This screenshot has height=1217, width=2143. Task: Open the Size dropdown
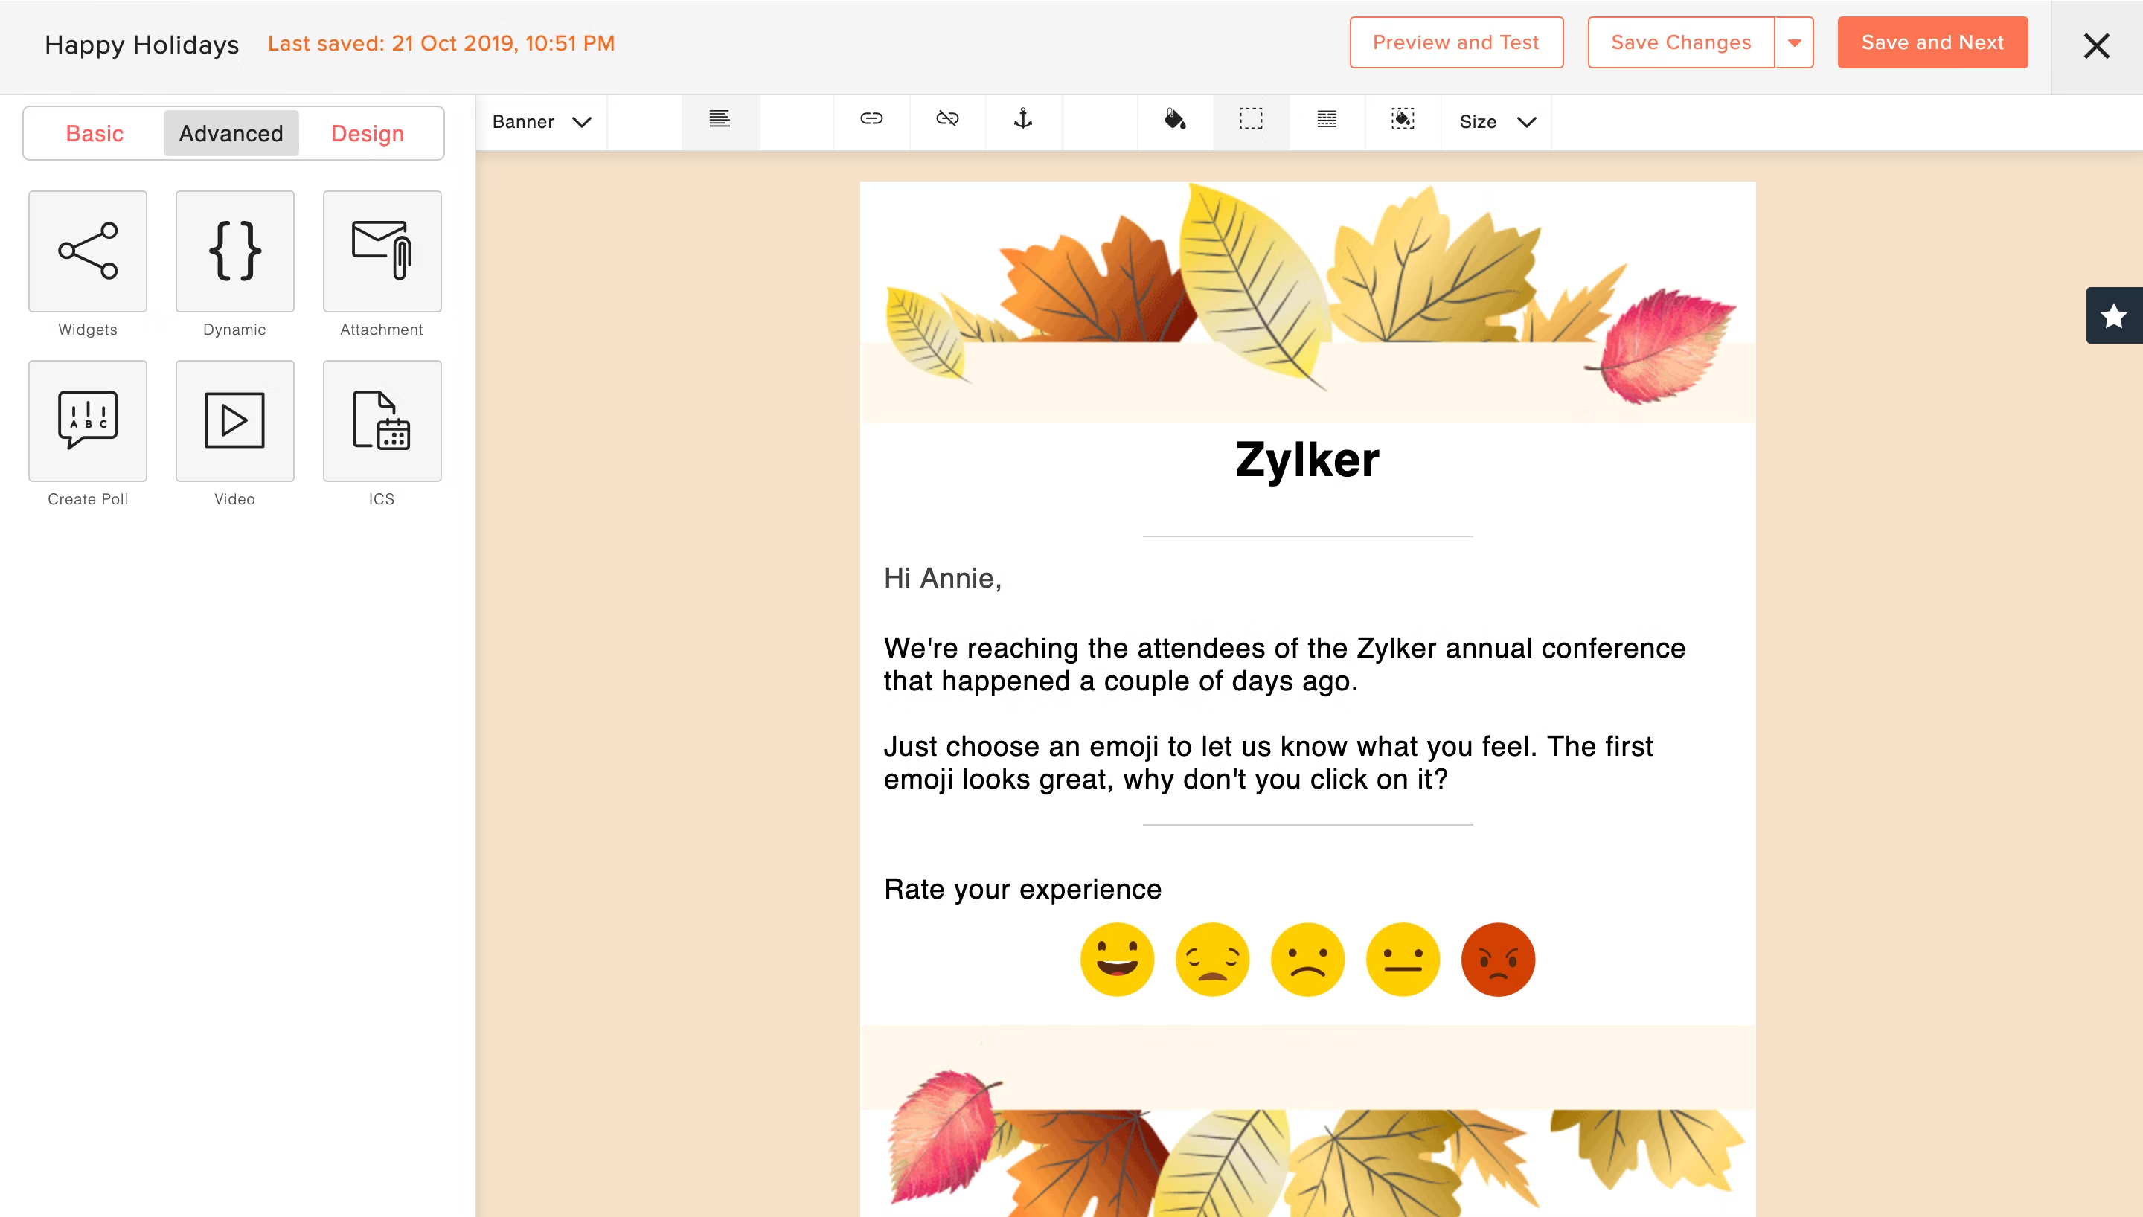[1496, 122]
